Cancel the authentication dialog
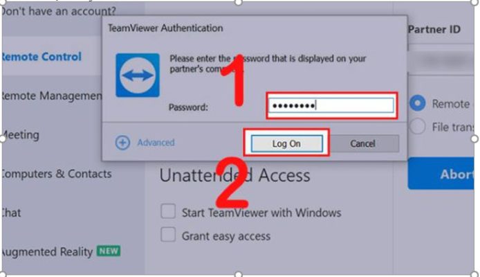This screenshot has width=480, height=277. (x=362, y=143)
